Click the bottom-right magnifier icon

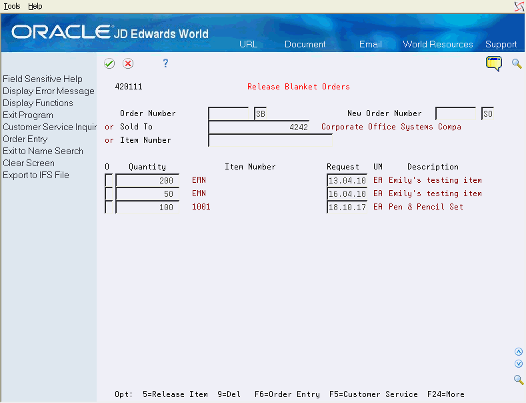[x=519, y=380]
